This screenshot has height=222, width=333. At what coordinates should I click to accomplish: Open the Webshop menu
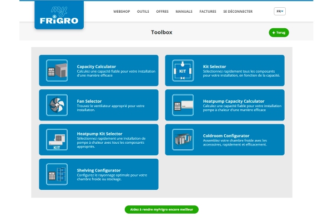tap(122, 12)
